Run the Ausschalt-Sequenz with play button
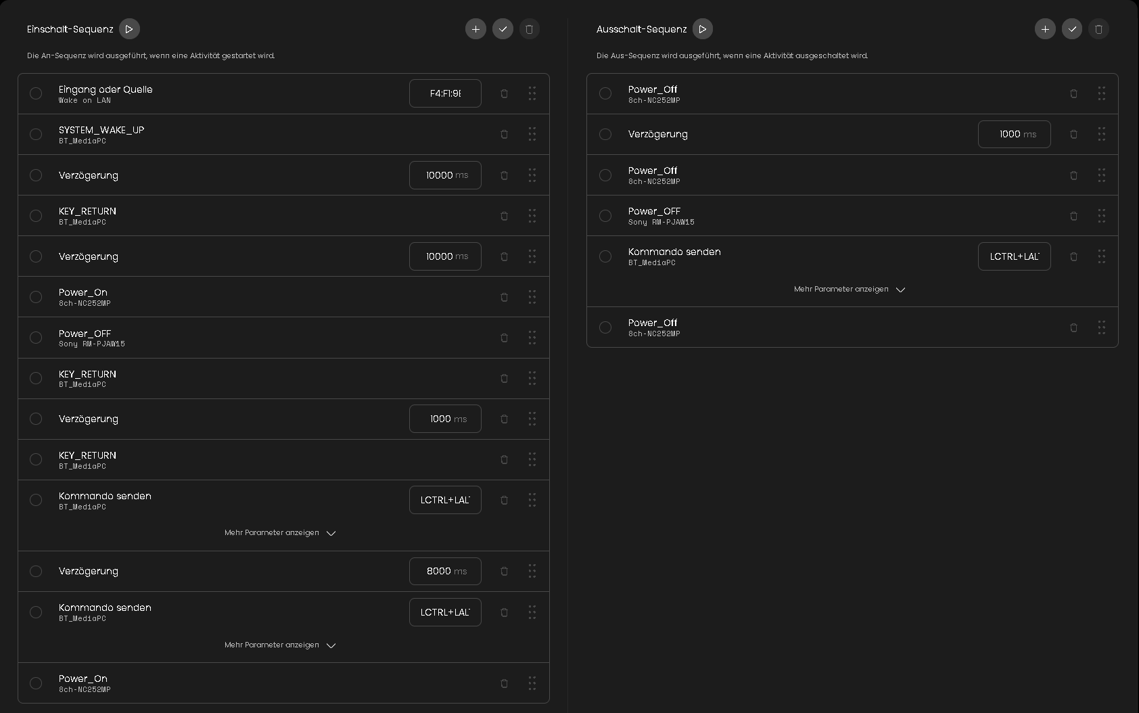The image size is (1139, 713). pos(703,29)
